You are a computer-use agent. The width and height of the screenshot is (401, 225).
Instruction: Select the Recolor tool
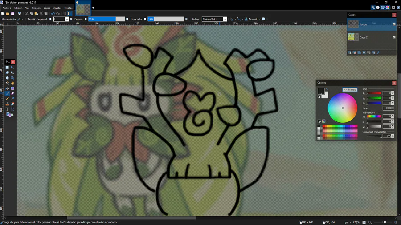click(12, 104)
